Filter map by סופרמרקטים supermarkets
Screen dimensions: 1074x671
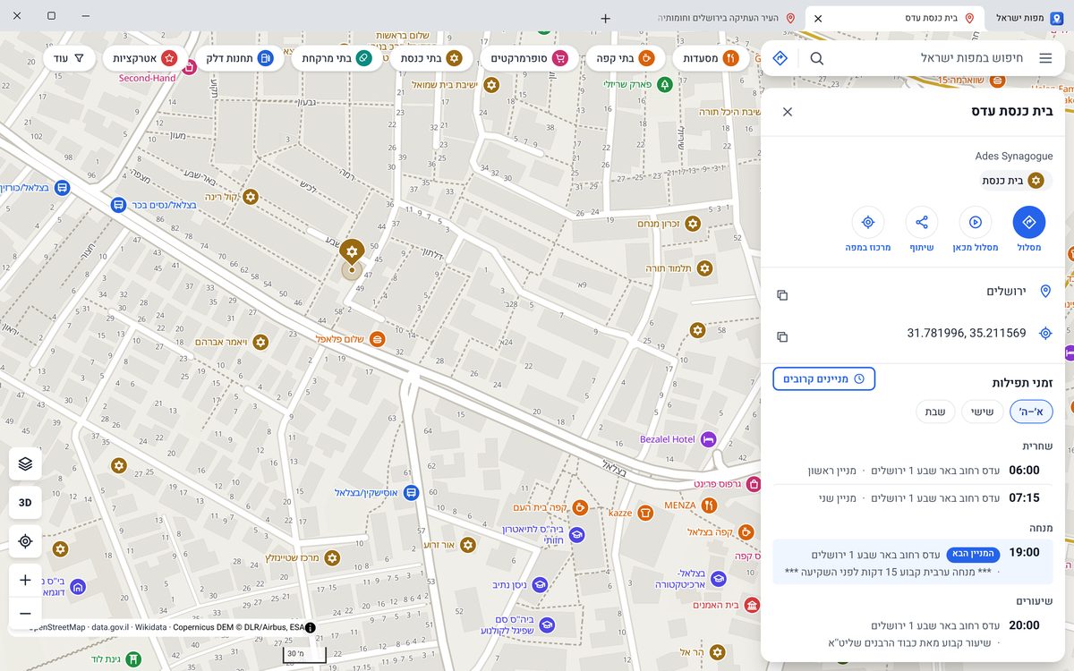[530, 58]
